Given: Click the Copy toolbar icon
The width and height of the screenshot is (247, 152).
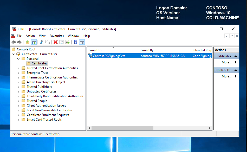Looking at the screenshot, I should pos(48,42).
